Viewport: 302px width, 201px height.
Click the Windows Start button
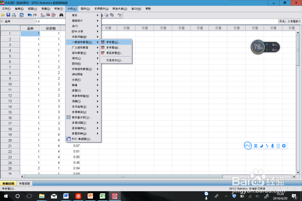[6, 196]
